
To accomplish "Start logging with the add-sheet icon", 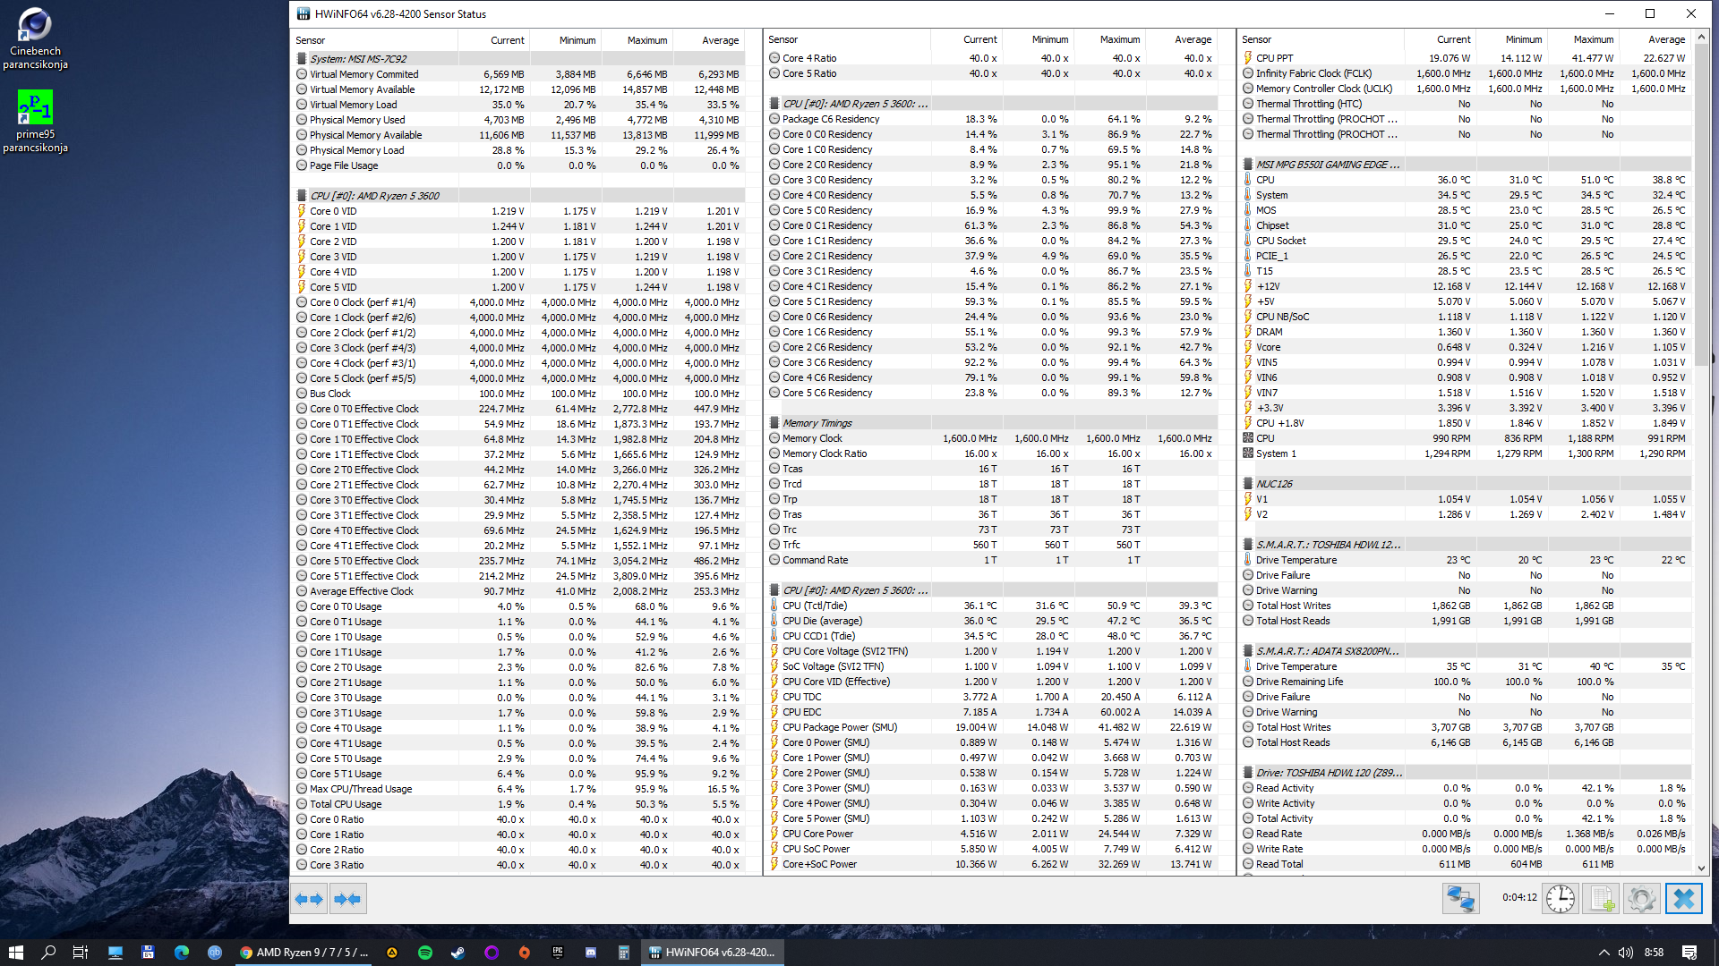I will coord(1600,899).
